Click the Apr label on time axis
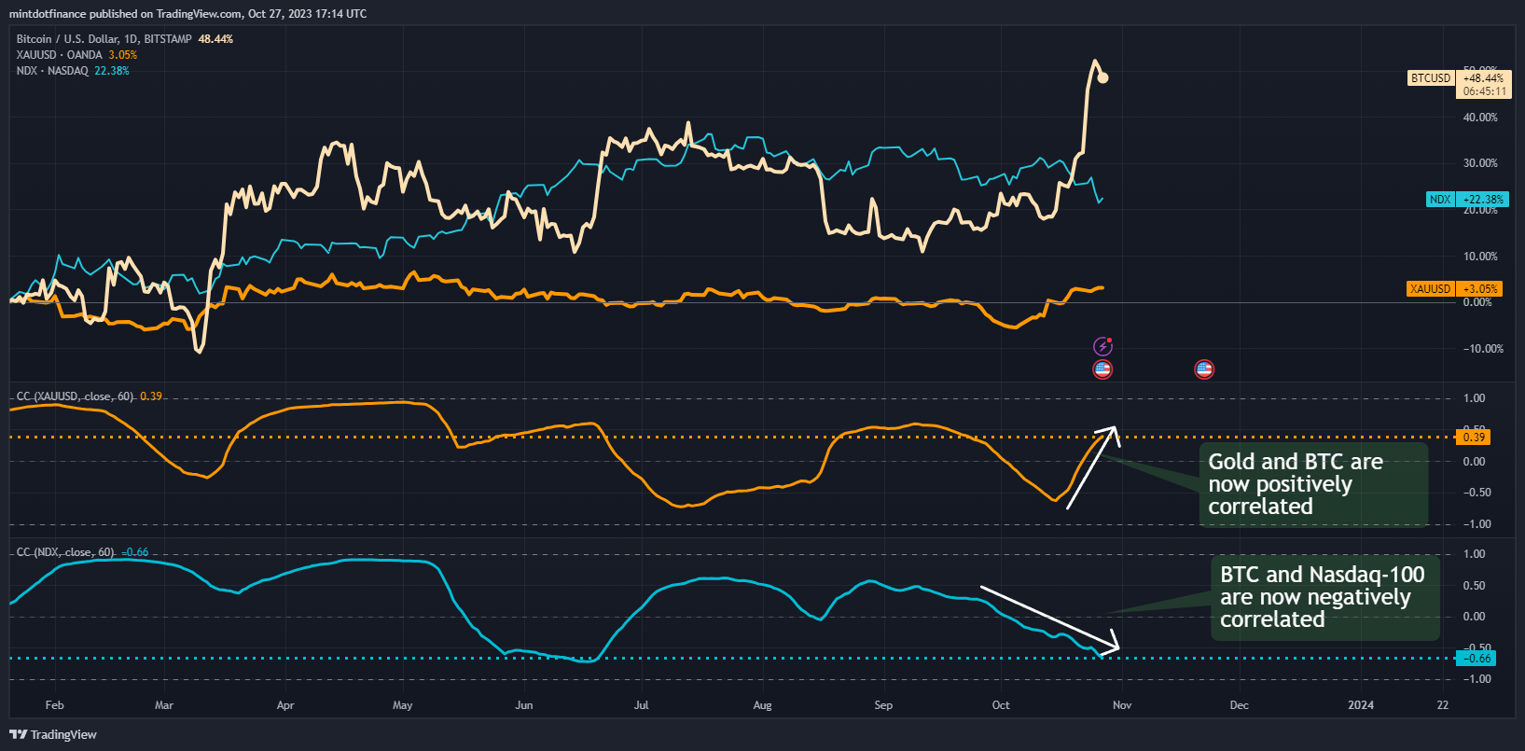Image resolution: width=1525 pixels, height=751 pixels. coord(285,705)
